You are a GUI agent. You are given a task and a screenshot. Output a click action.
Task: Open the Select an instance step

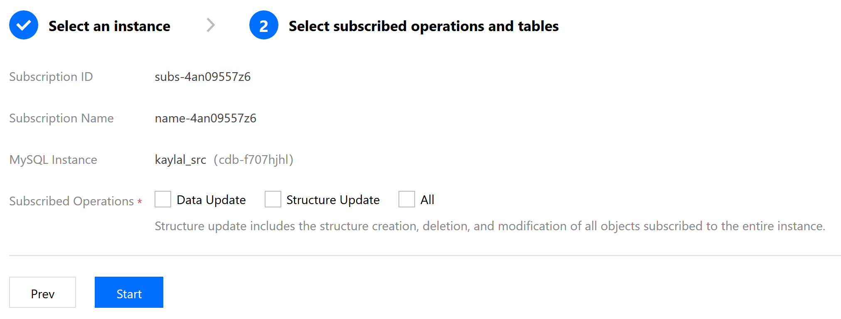tap(109, 26)
